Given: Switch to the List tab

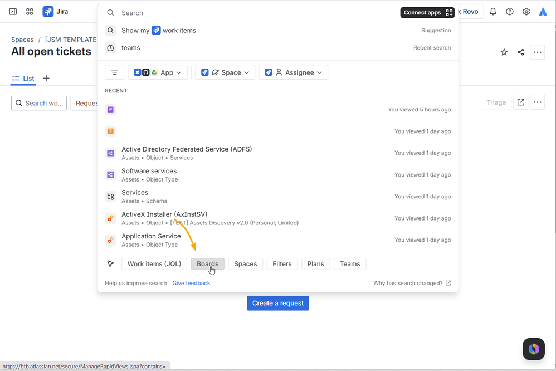Looking at the screenshot, I should coord(23,79).
